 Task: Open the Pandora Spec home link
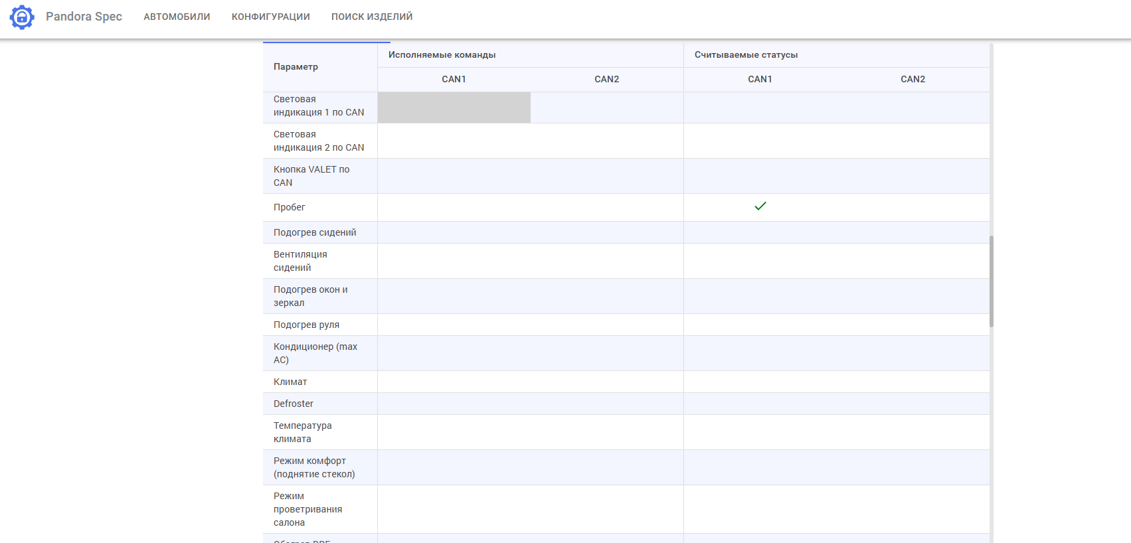[x=84, y=17]
